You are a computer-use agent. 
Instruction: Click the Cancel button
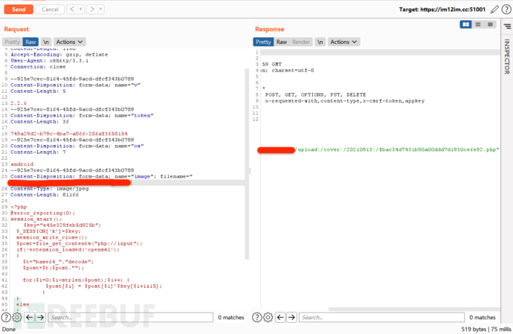pyautogui.click(x=50, y=10)
